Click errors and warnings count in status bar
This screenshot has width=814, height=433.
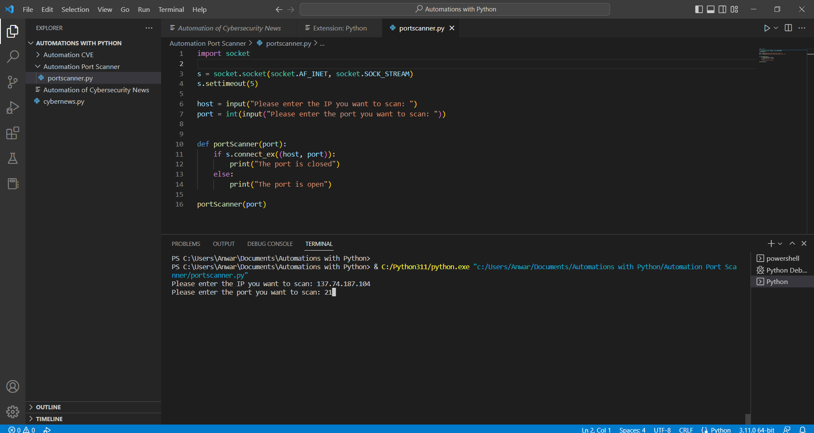22,429
